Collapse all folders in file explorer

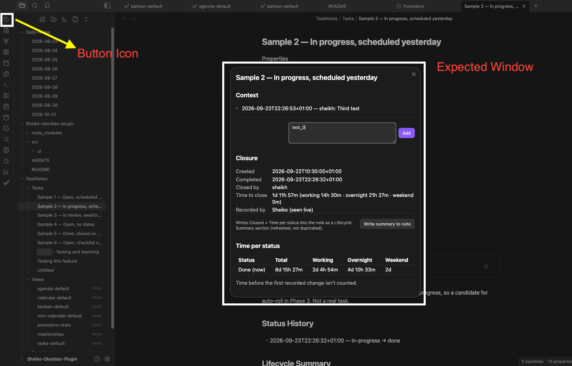(86, 19)
